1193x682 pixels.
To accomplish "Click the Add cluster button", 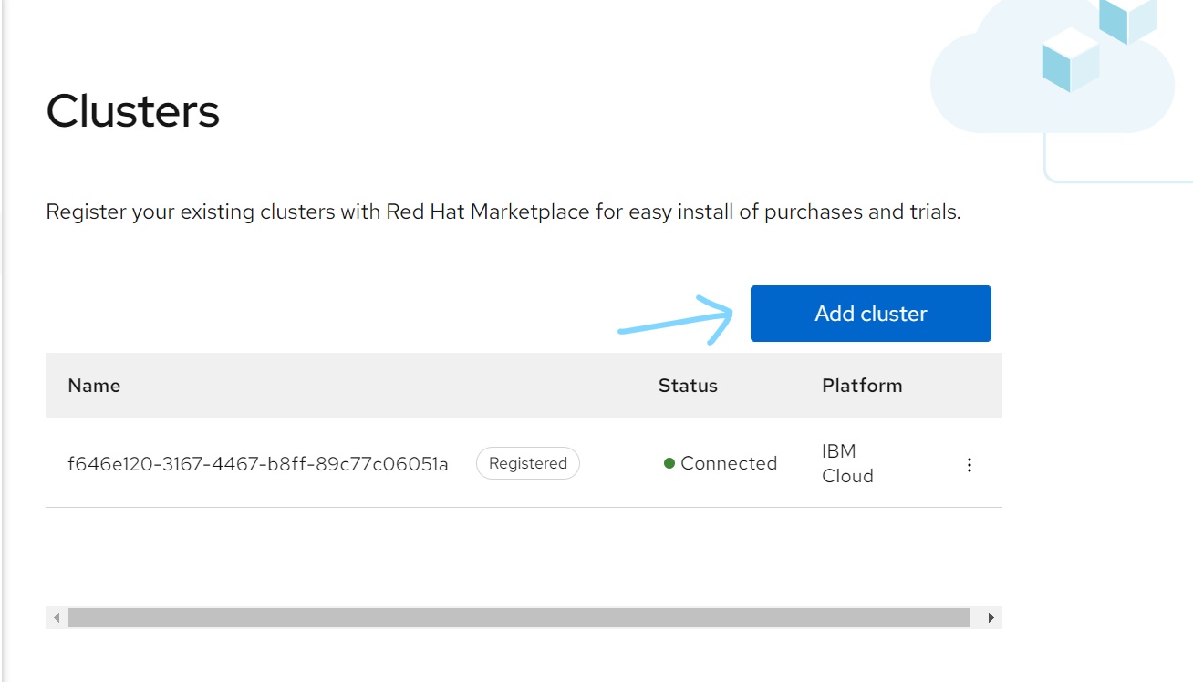I will 870,314.
